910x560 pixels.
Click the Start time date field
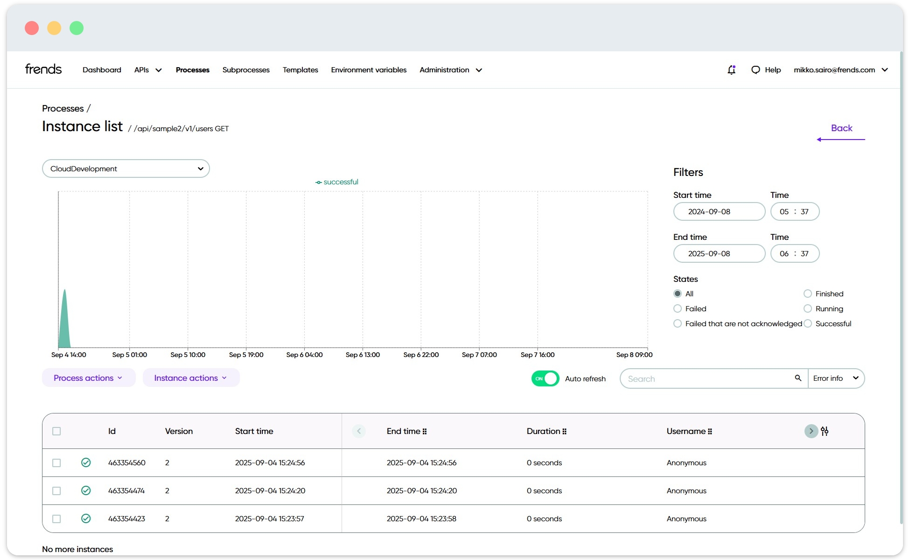pos(719,211)
